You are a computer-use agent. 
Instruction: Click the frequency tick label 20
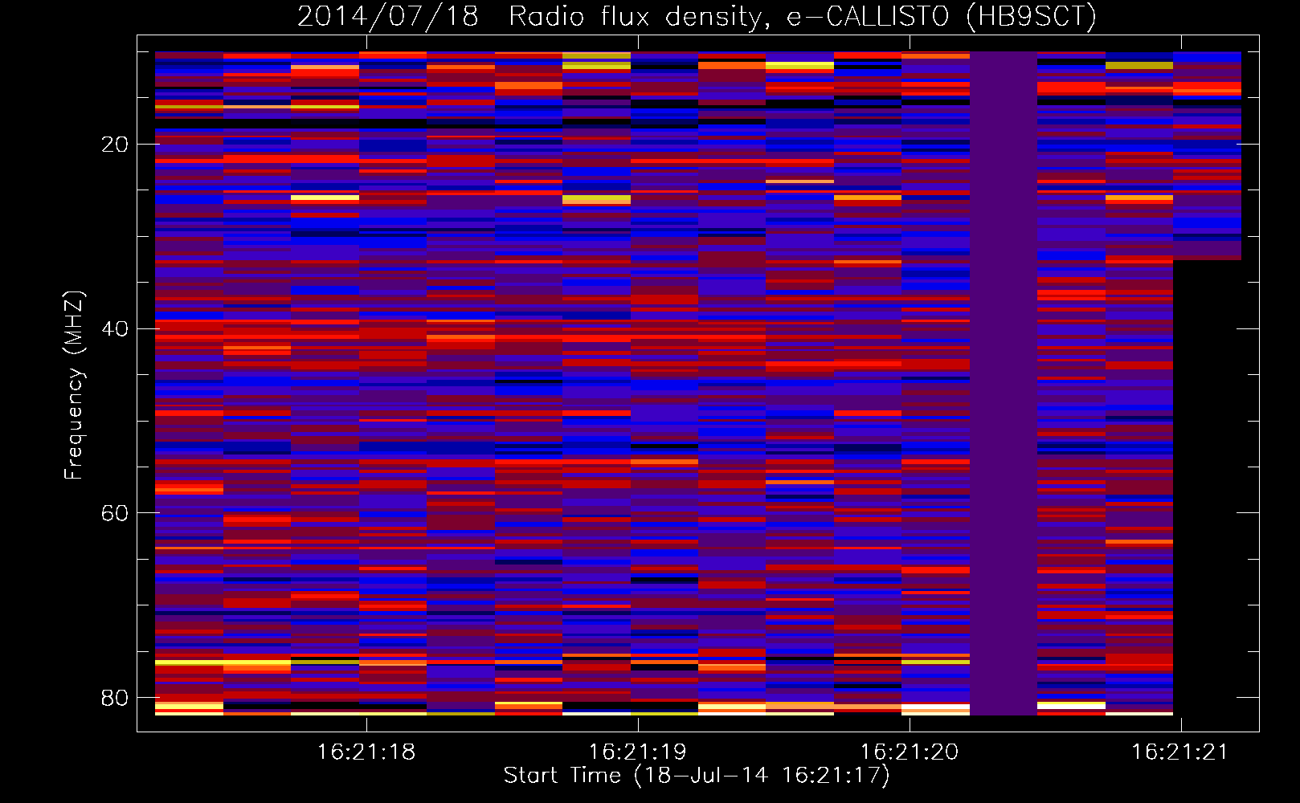(115, 145)
